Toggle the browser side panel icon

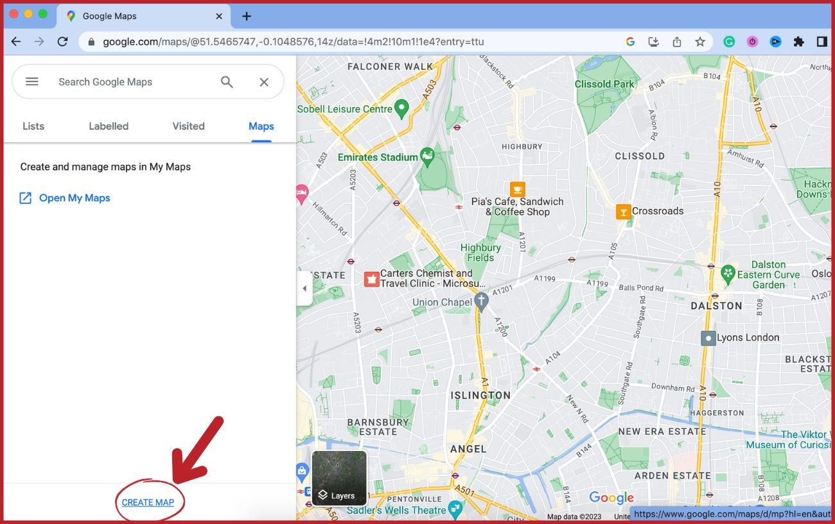[x=822, y=42]
